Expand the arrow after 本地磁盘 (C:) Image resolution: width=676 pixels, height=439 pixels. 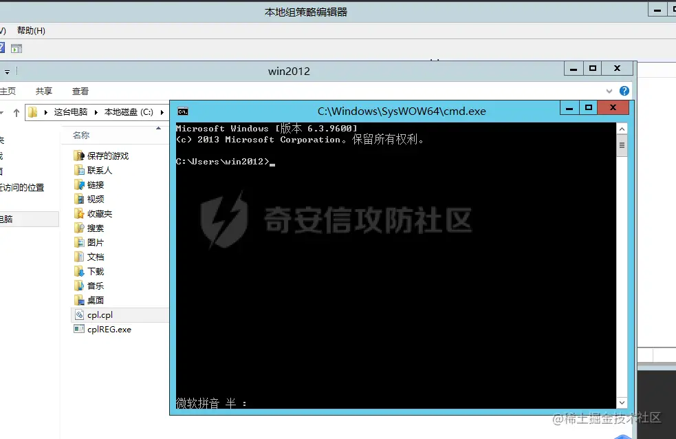click(162, 113)
